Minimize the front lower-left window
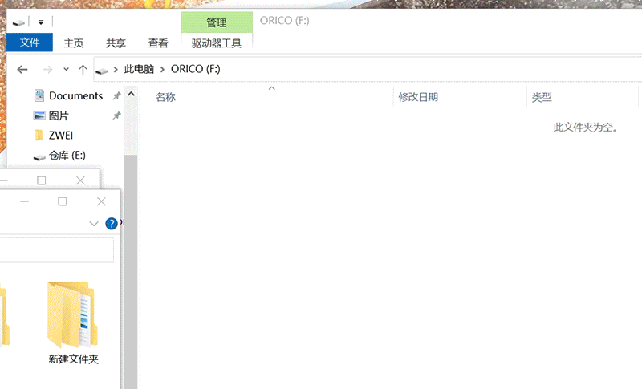 tap(24, 201)
